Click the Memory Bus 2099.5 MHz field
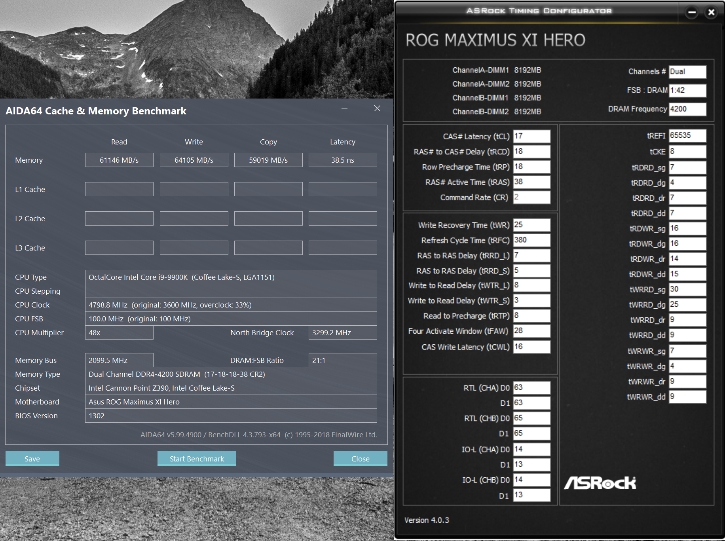This screenshot has width=725, height=541. 119,360
